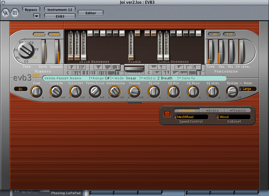The height and width of the screenshot is (196, 269).
Task: Click the Volume knob
Action: tap(134, 91)
